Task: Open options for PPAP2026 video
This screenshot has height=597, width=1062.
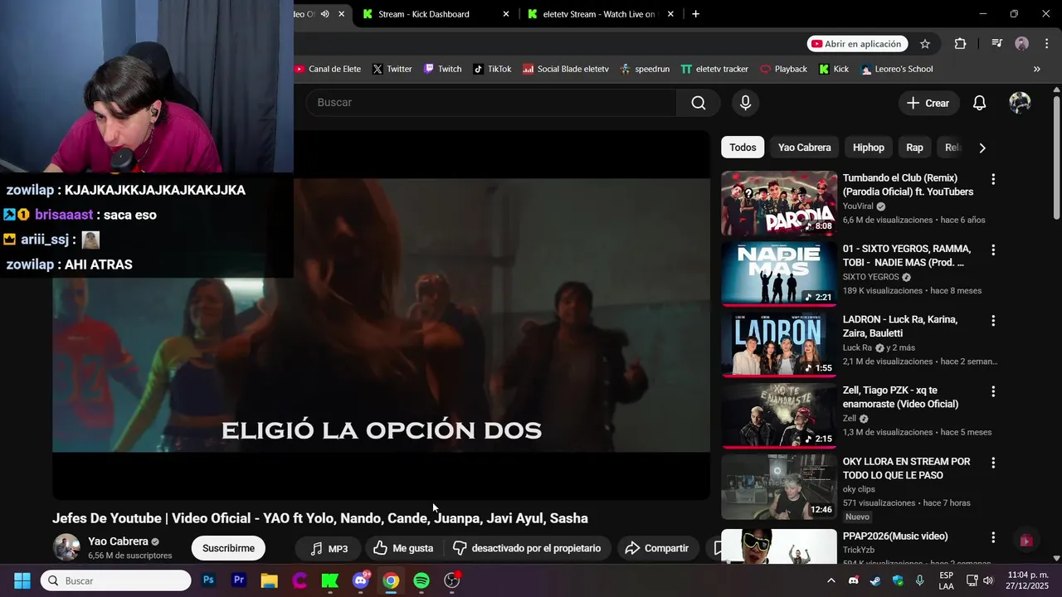Action: coord(992,537)
